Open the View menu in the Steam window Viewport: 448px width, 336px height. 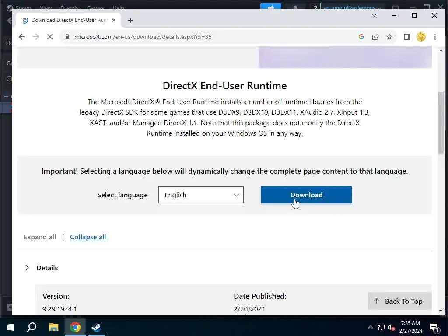tap(45, 7)
